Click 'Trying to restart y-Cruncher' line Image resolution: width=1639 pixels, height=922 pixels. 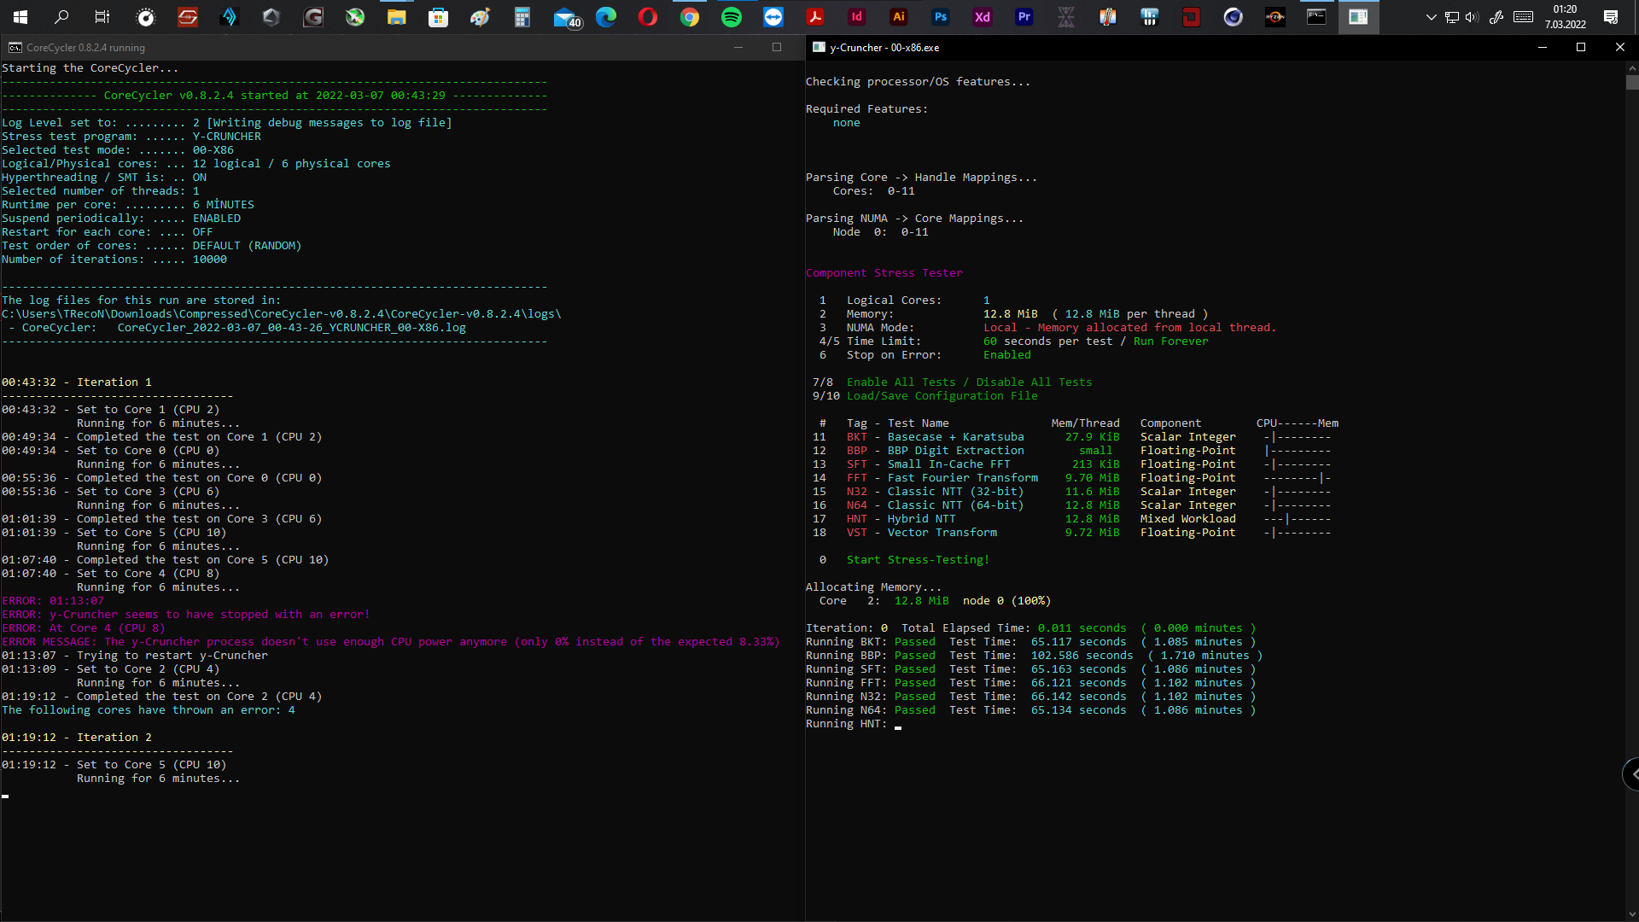135,656
